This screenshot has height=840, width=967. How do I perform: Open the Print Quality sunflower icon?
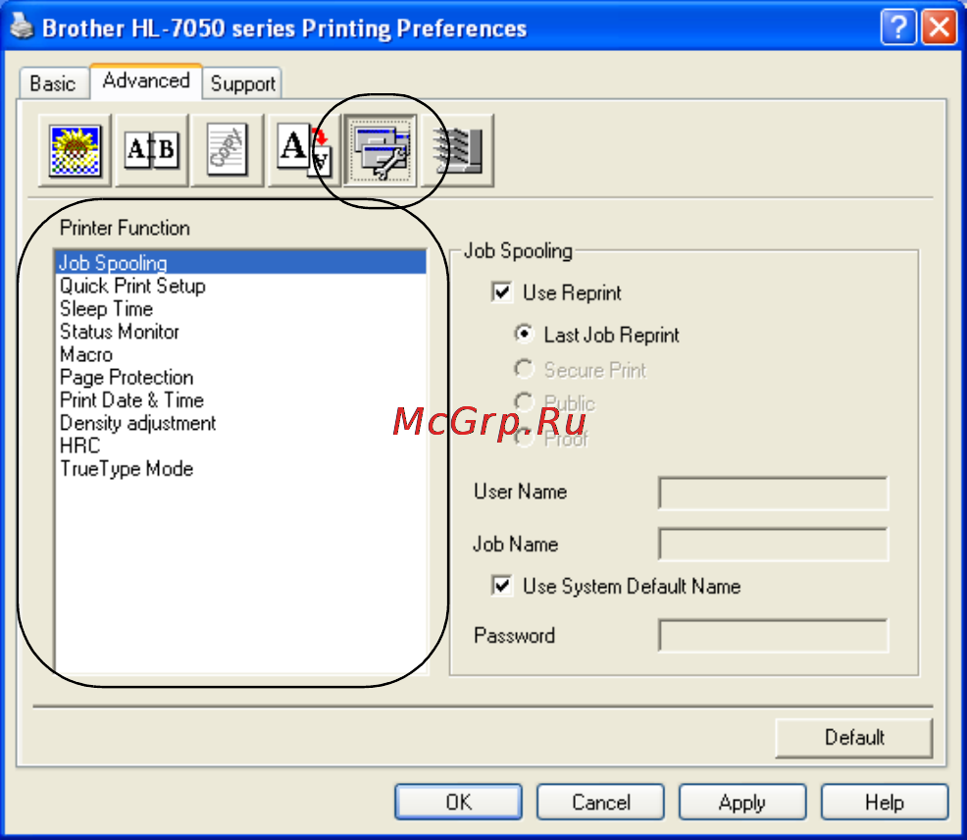pos(75,150)
